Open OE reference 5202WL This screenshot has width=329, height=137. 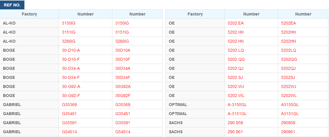(289, 96)
